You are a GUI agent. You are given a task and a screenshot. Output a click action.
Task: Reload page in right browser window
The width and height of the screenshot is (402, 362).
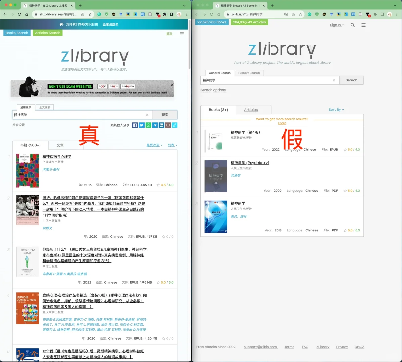point(212,14)
